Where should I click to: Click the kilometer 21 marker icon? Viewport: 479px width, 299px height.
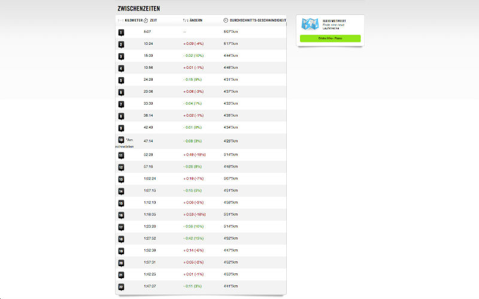(x=121, y=275)
